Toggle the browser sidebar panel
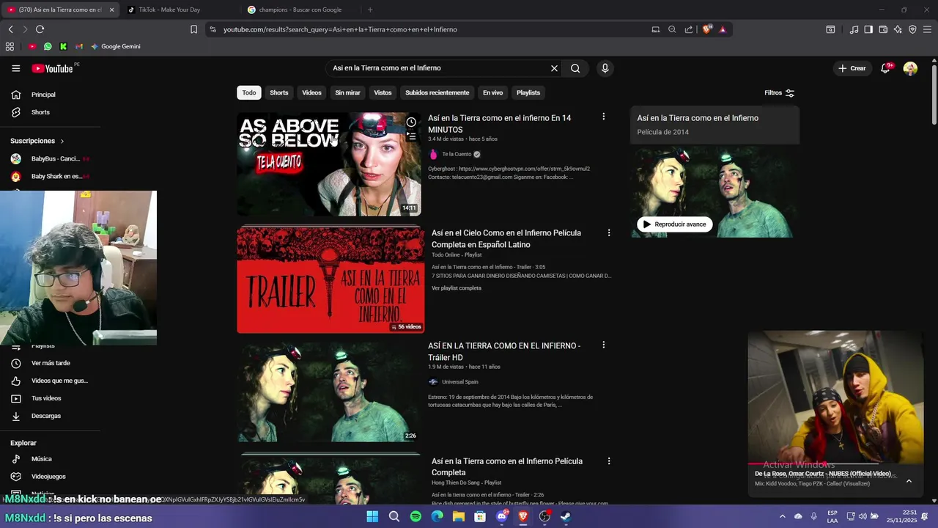 click(x=868, y=29)
